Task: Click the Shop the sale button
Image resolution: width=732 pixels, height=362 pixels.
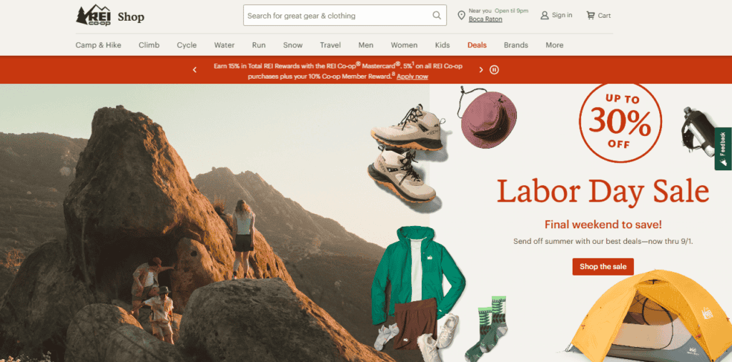Action: coord(603,267)
